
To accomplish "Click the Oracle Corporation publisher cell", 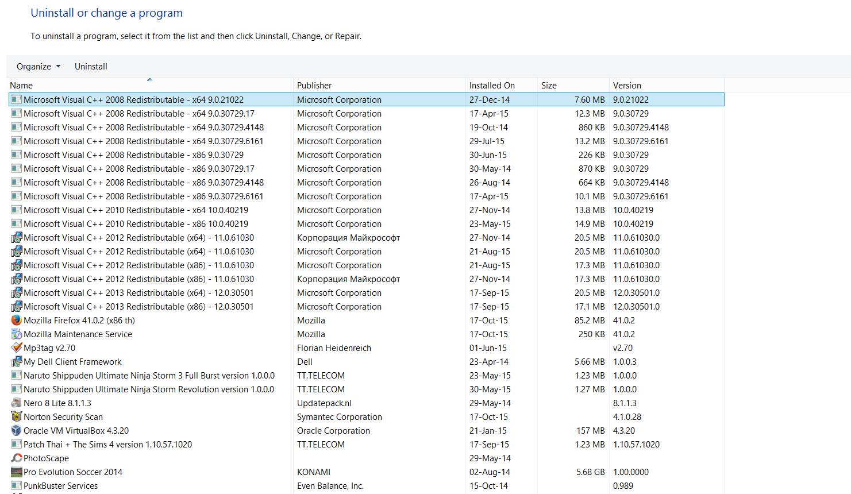I will [x=333, y=431].
